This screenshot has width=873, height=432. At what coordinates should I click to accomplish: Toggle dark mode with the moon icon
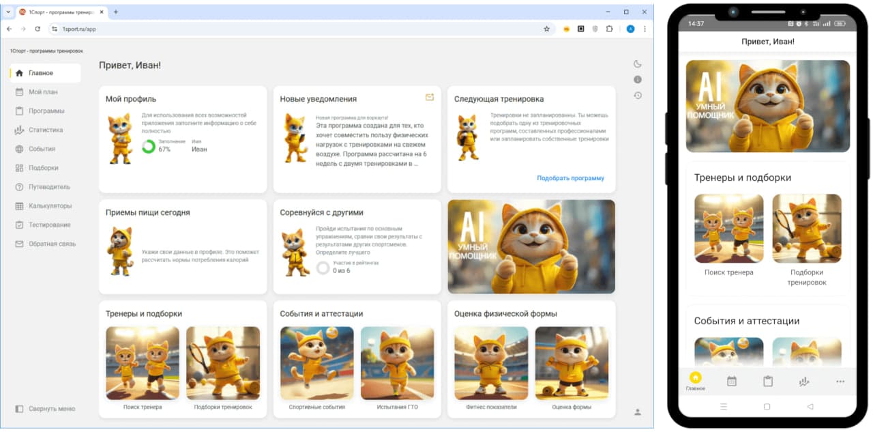tap(638, 64)
